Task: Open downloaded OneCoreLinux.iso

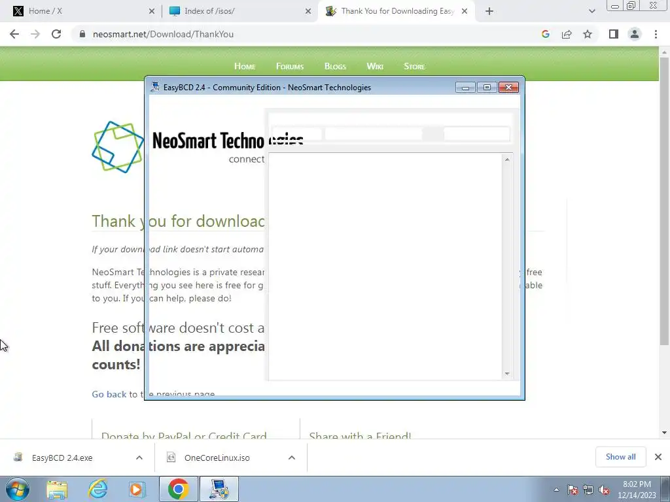Action: point(217,458)
